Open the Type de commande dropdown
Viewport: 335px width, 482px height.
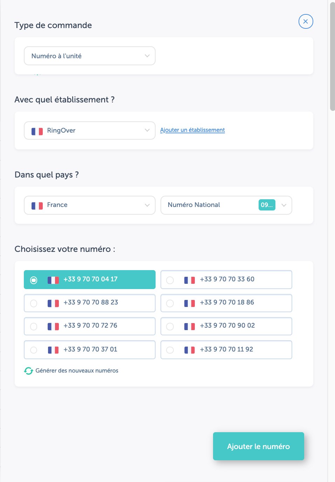89,55
